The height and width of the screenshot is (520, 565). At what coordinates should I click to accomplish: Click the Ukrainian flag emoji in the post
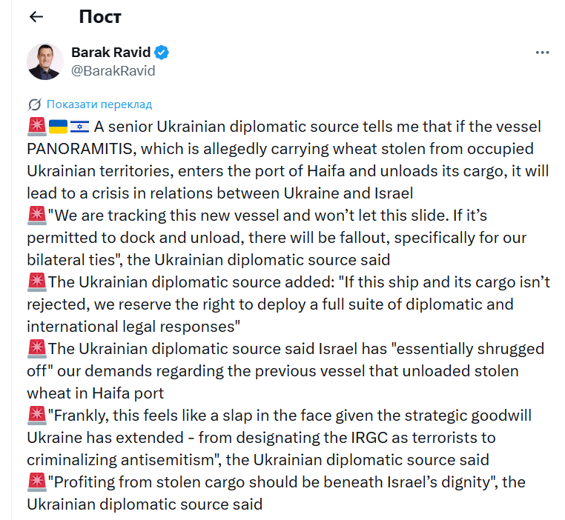pos(59,127)
